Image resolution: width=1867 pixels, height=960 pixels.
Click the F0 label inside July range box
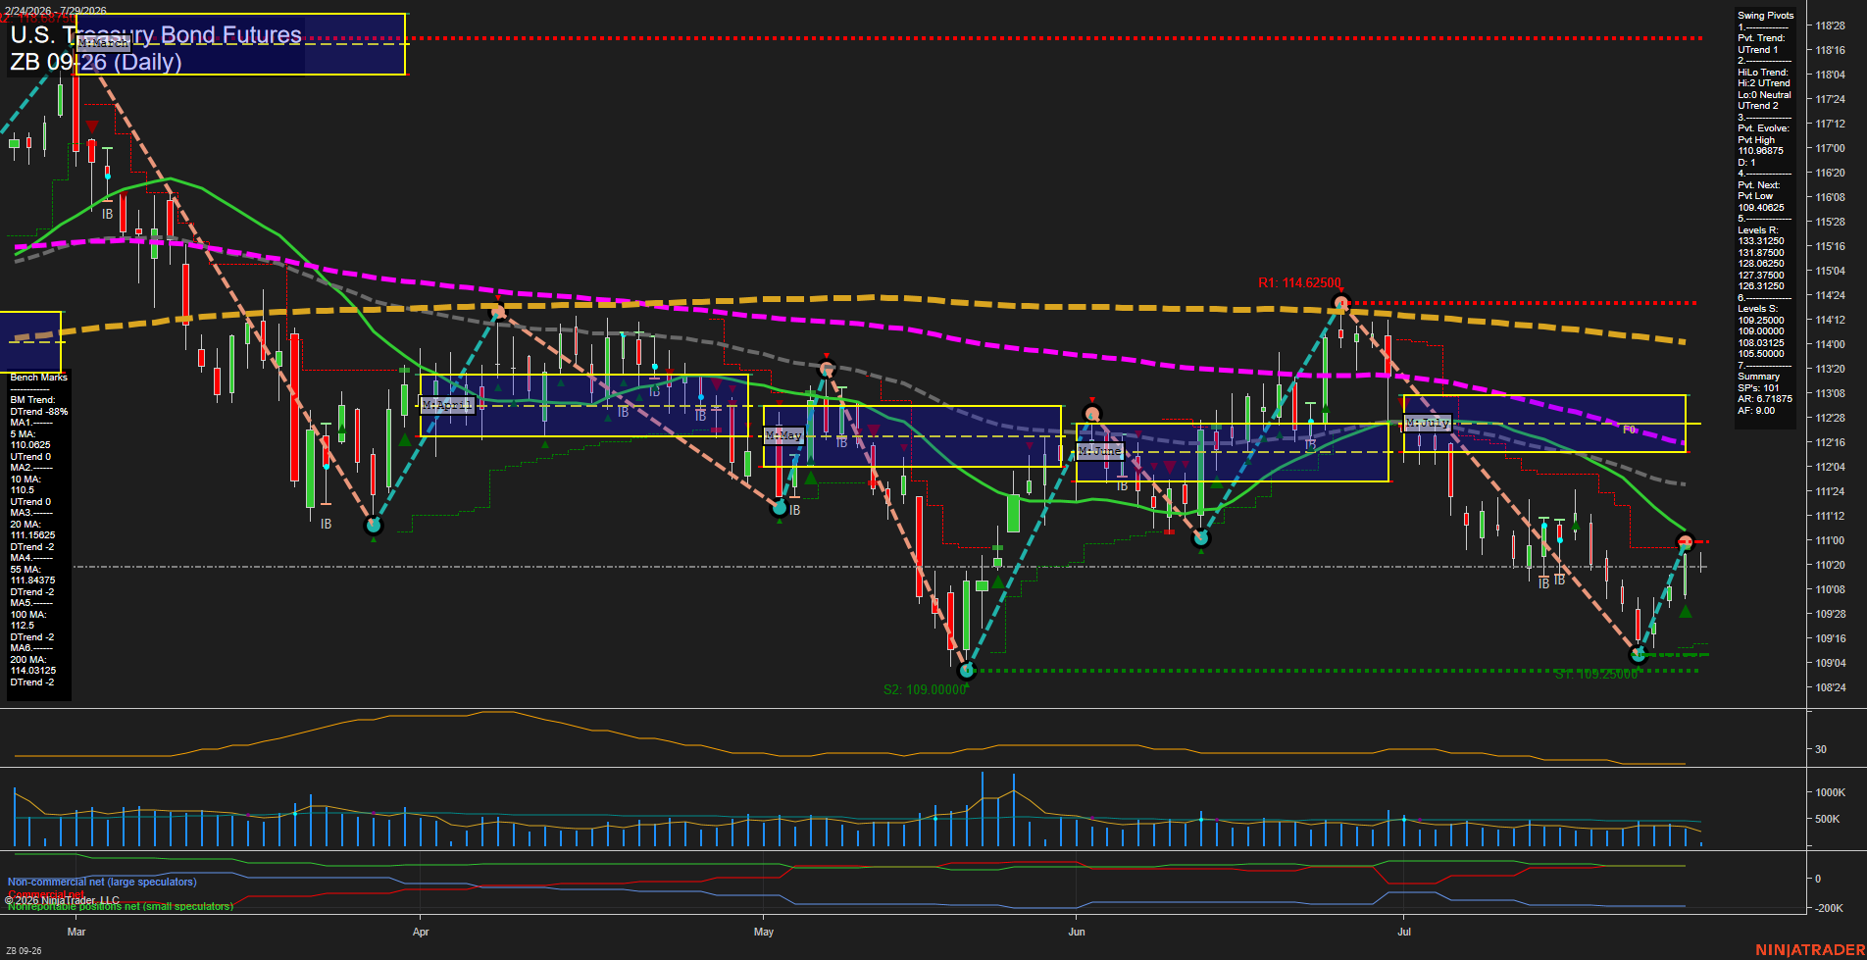pyautogui.click(x=1629, y=429)
